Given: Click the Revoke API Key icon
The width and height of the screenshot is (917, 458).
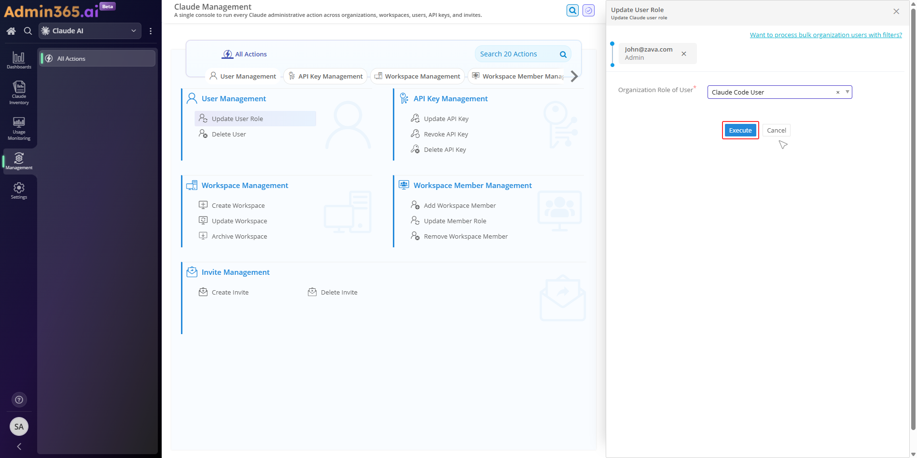Looking at the screenshot, I should 415,134.
